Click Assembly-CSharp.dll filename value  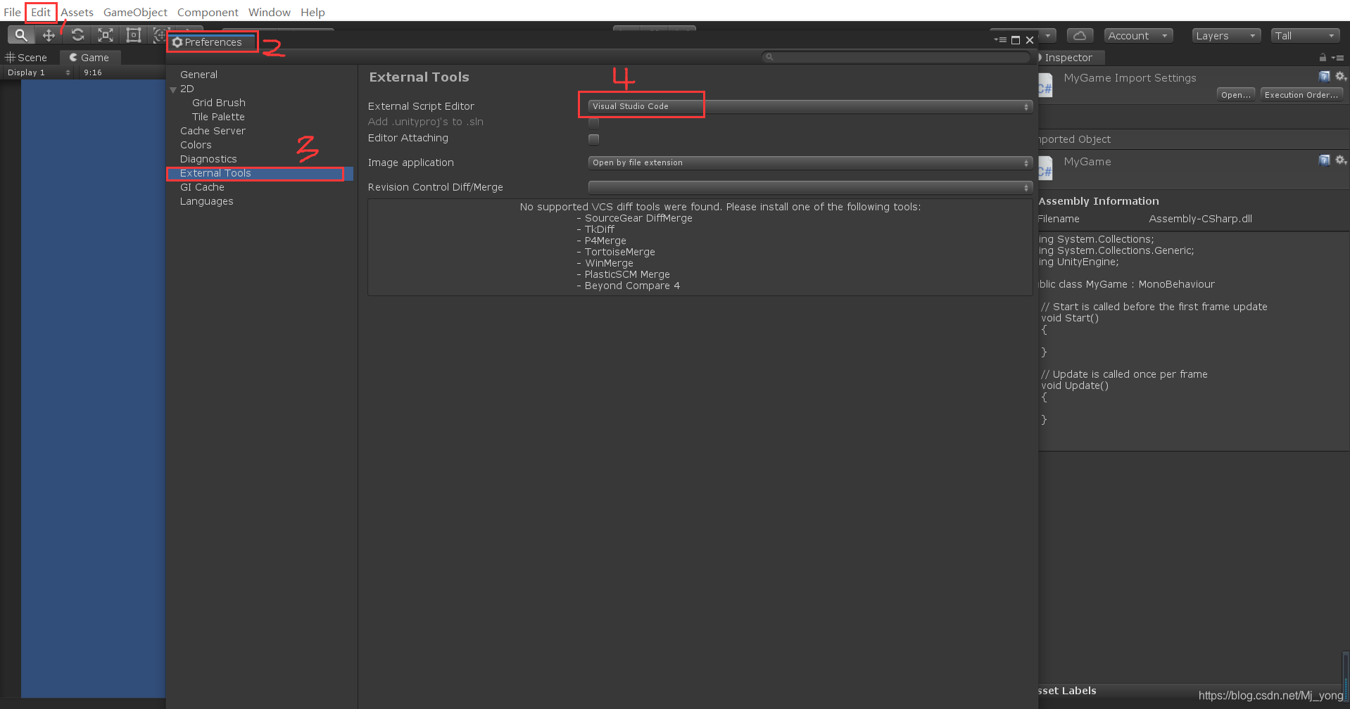pyautogui.click(x=1200, y=219)
